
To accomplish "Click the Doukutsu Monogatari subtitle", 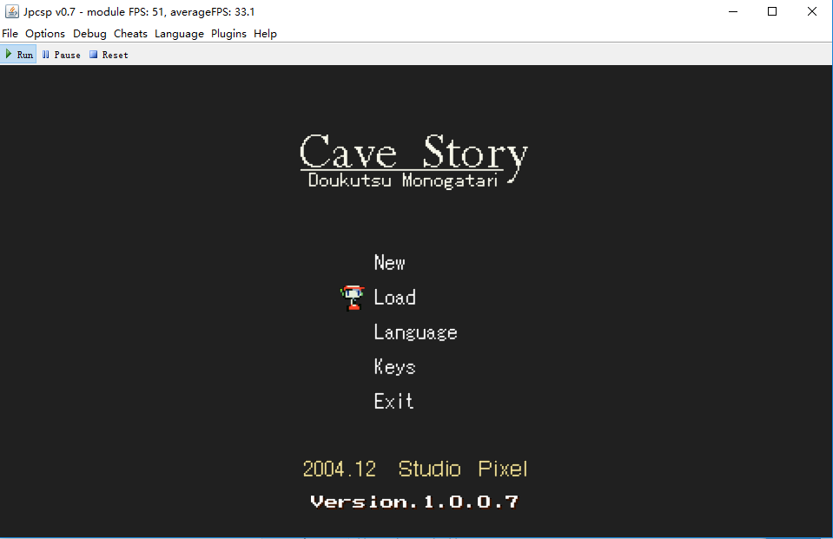I will (x=403, y=180).
